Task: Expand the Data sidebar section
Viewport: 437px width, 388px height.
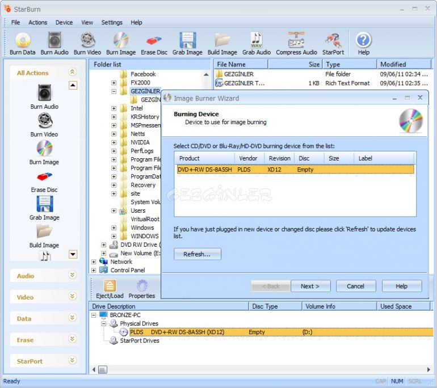Action: pos(72,318)
